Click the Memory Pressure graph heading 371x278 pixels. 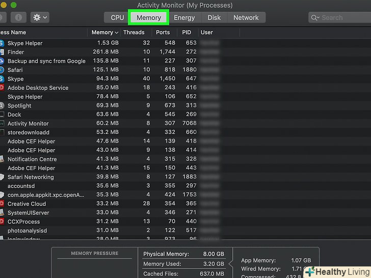(95, 254)
